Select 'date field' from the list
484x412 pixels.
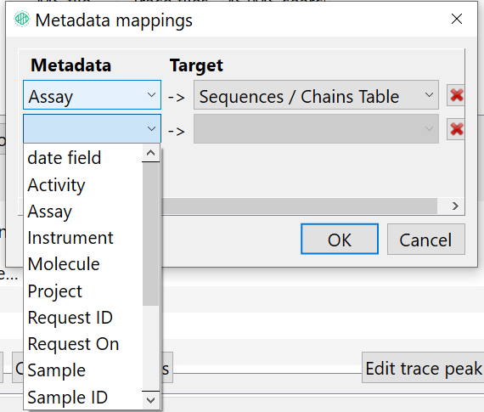tap(65, 158)
